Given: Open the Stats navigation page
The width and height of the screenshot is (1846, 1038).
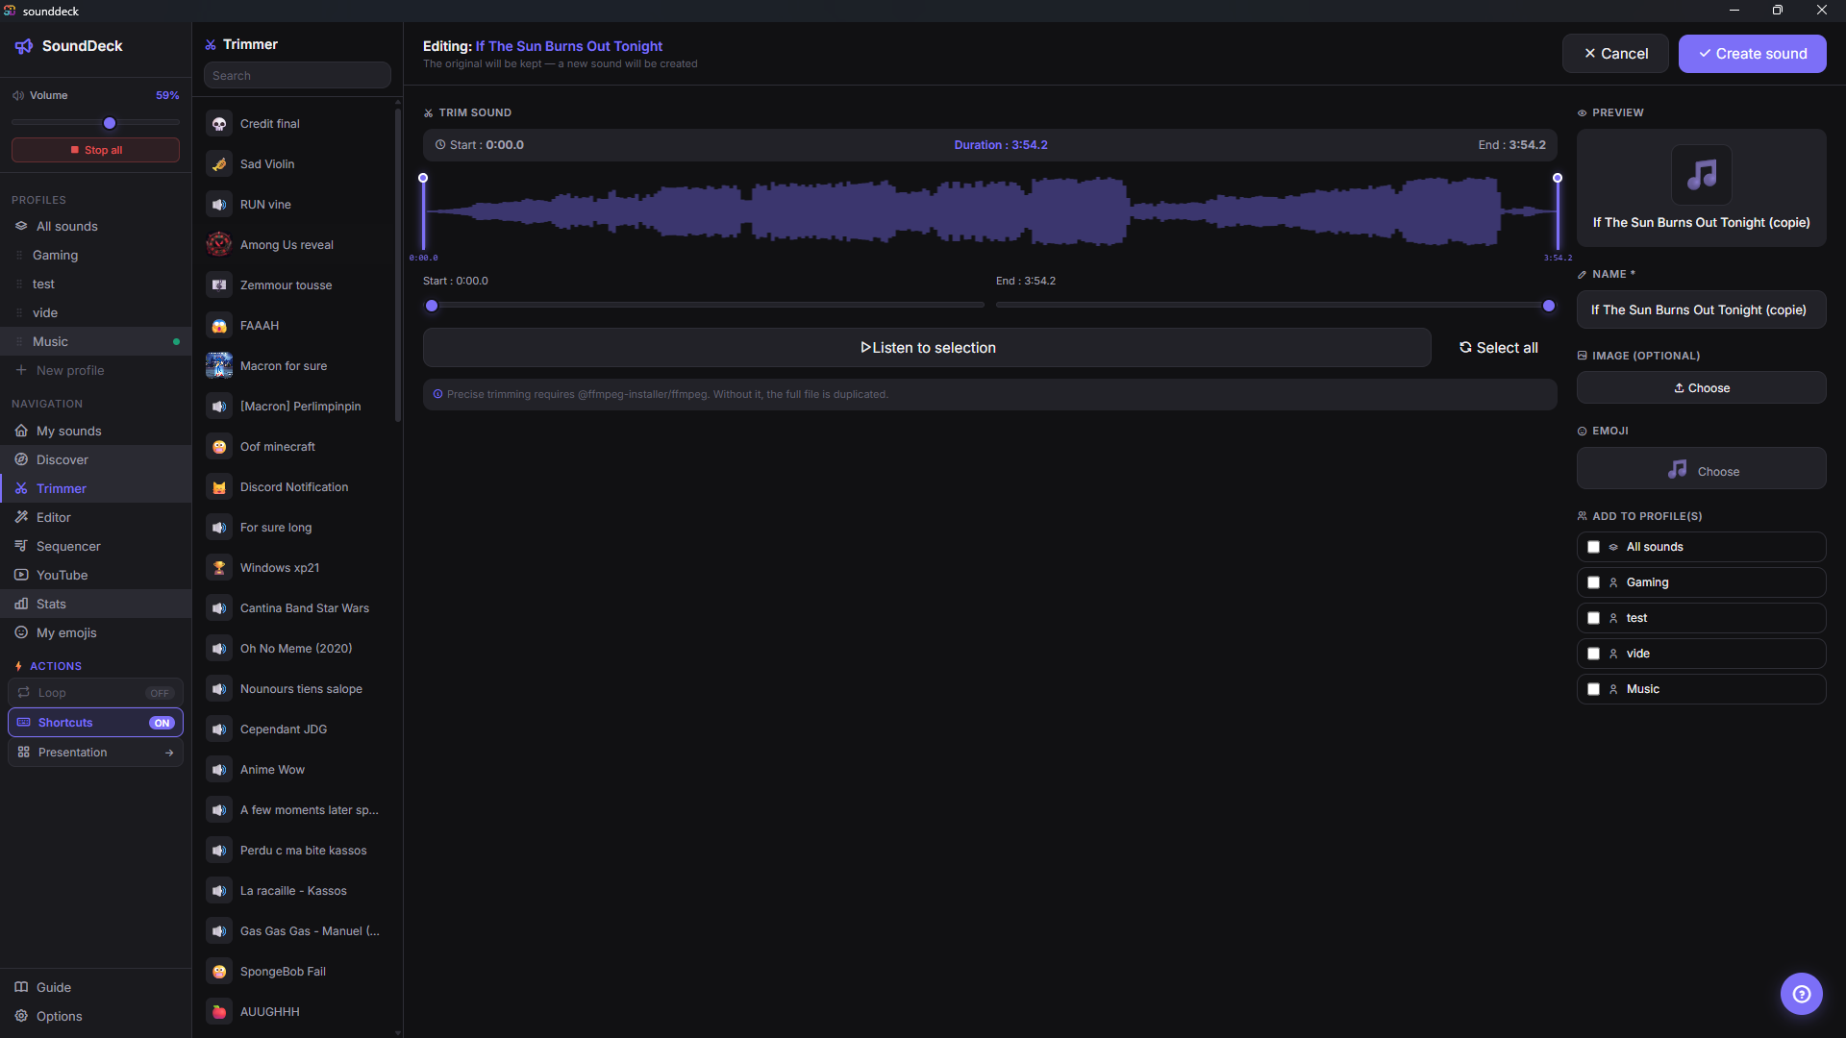Looking at the screenshot, I should point(96,604).
